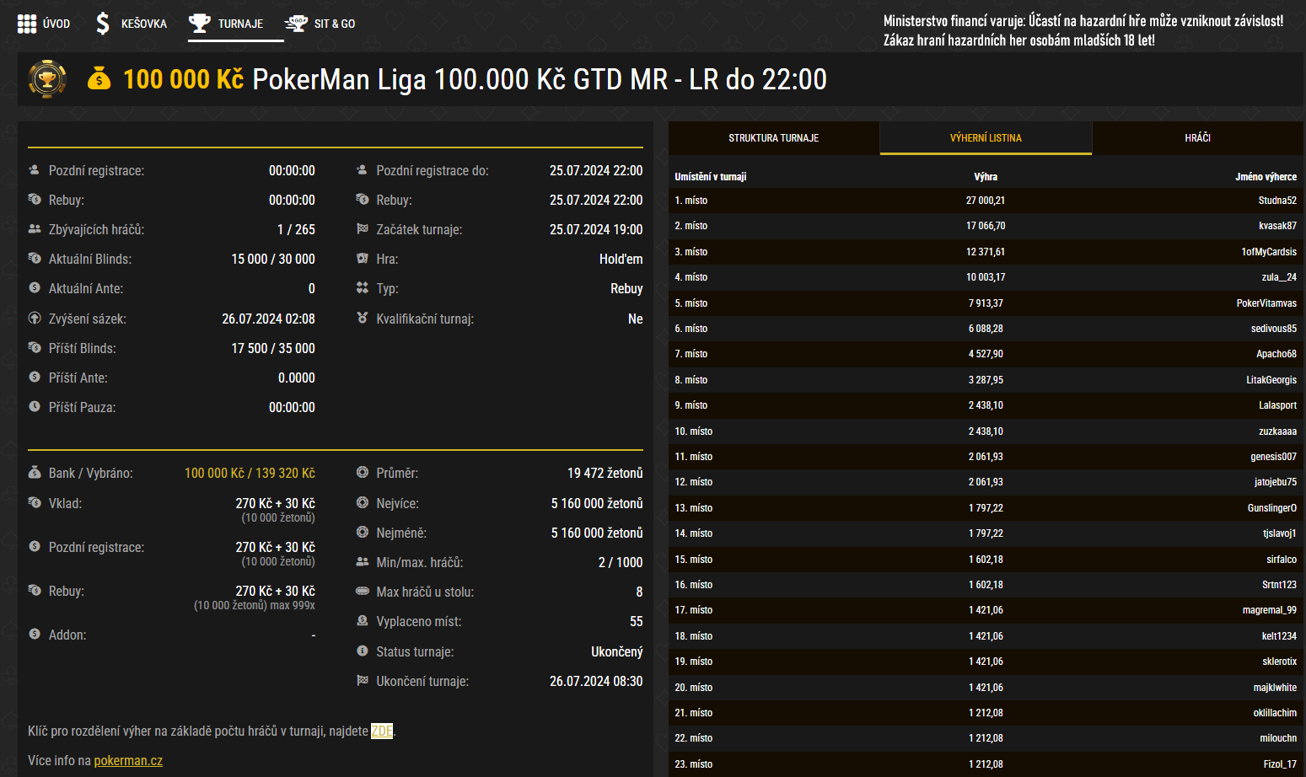Click icon beside Hra Hold'em
1306x777 pixels.
pyautogui.click(x=363, y=258)
